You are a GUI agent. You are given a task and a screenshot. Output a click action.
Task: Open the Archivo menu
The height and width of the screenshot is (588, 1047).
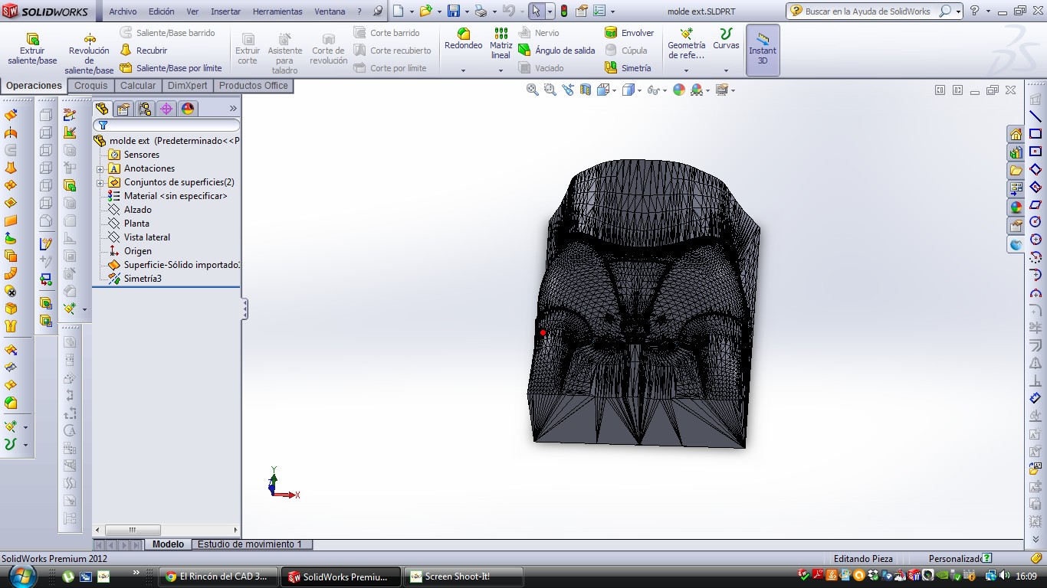pyautogui.click(x=123, y=11)
